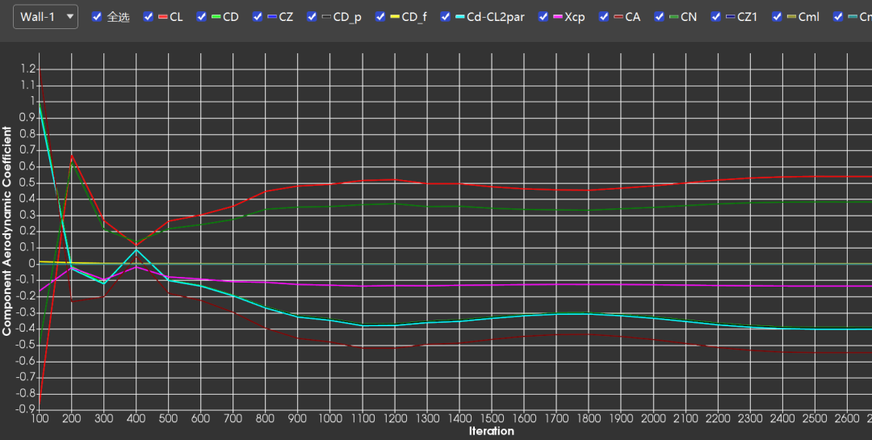
Task: Click the dark blue CZ1 legend swatch
Action: (731, 17)
